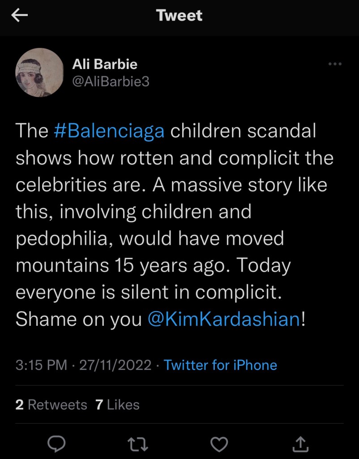This screenshot has width=359, height=459.
Task: Open the #Balenciaga hashtag
Action: click(109, 131)
